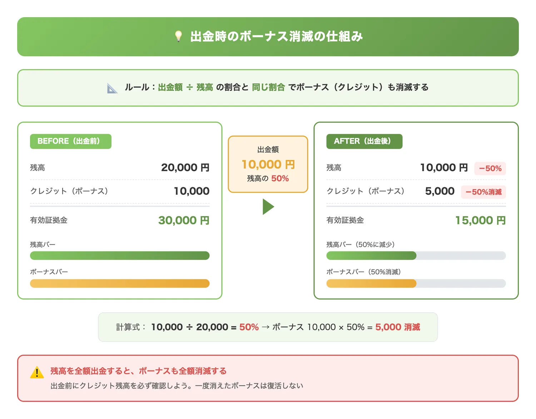Click 5,000 消滅 result in formula
Image resolution: width=536 pixels, height=419 pixels.
tap(398, 327)
